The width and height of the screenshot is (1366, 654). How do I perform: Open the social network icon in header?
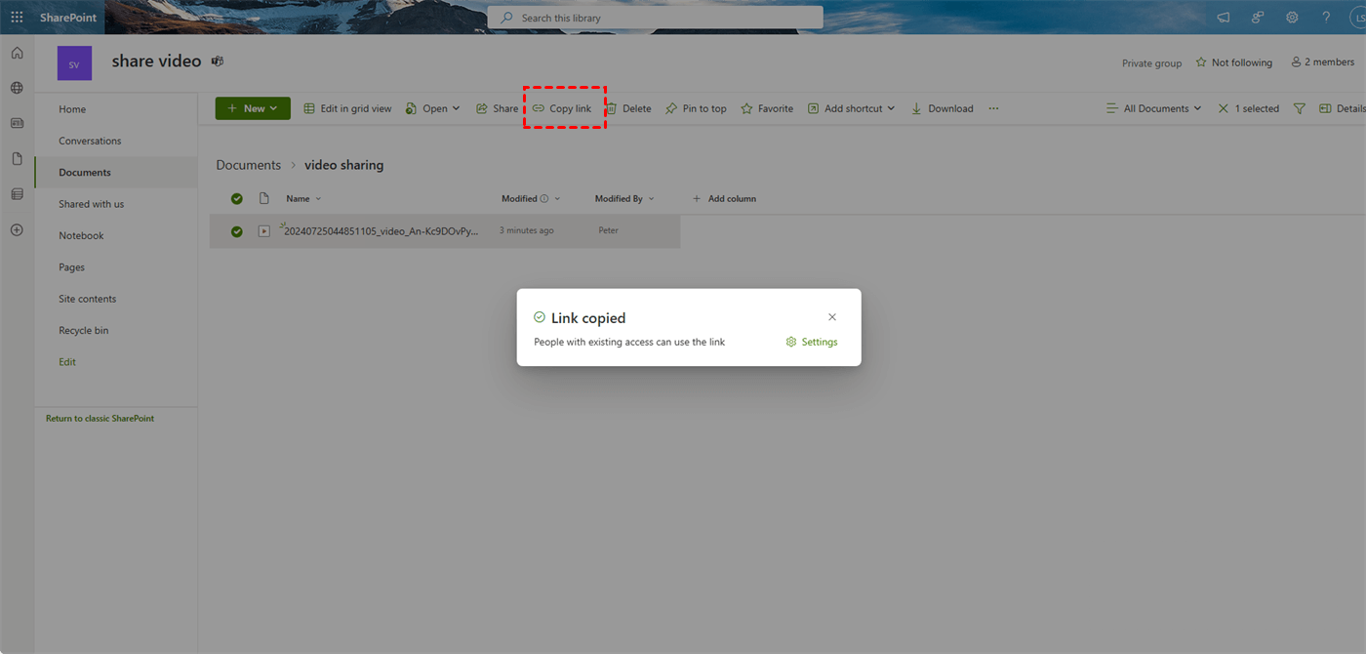click(1258, 18)
